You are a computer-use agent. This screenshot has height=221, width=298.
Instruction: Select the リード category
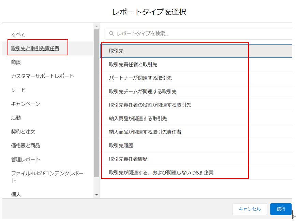coord(18,90)
